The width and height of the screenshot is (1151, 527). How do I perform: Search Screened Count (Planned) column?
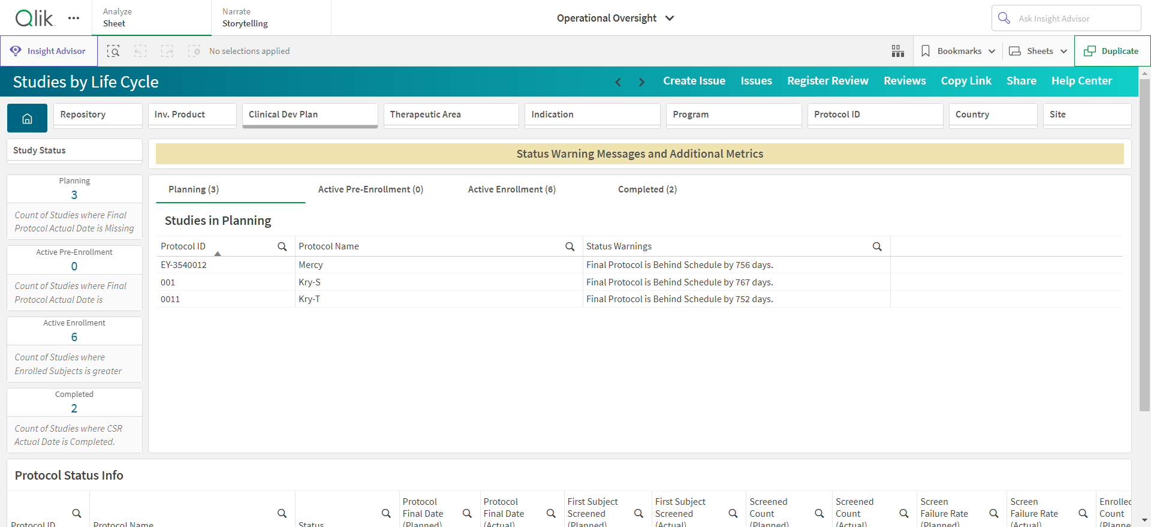click(x=819, y=513)
